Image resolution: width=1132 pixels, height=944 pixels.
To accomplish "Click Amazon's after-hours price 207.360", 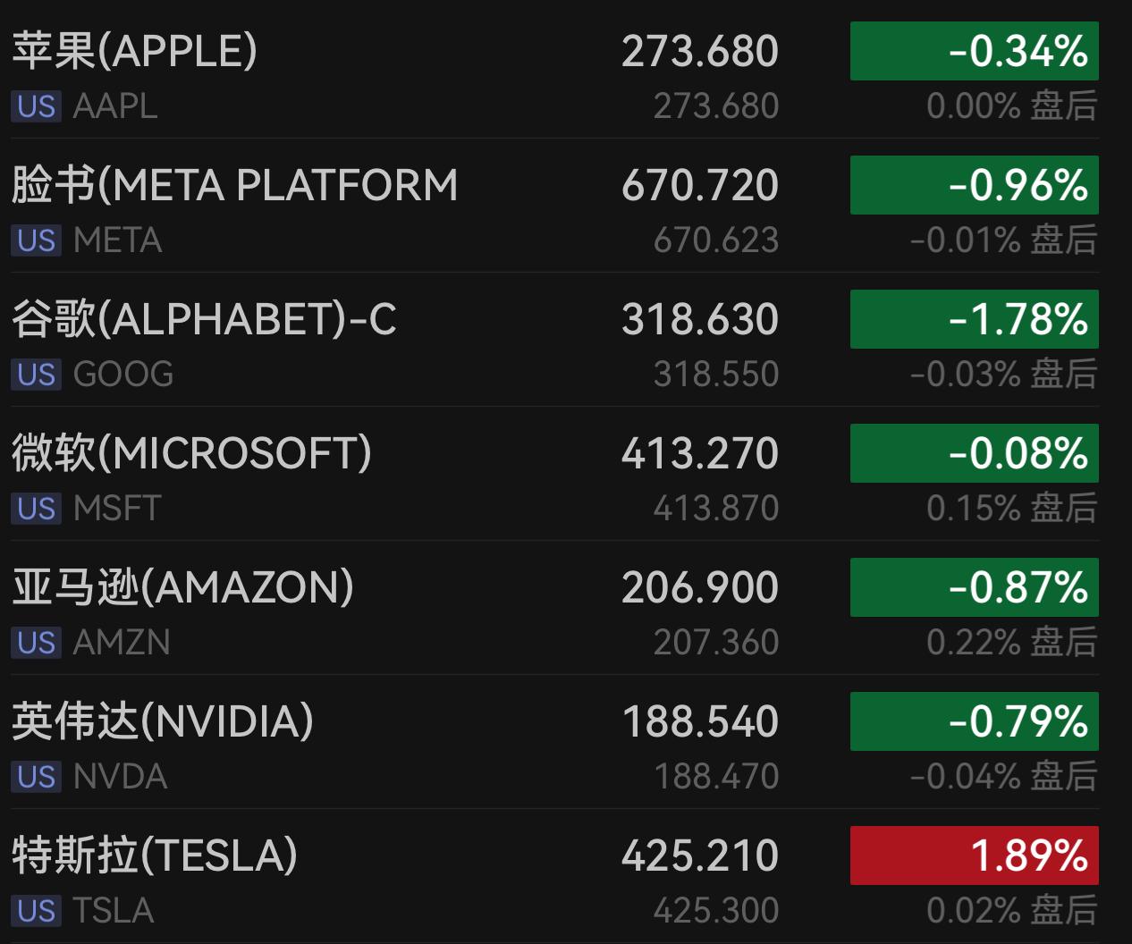I will [715, 643].
